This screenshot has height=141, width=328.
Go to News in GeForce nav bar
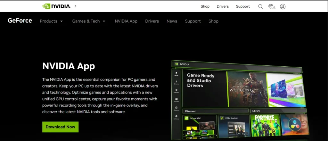coord(172,21)
